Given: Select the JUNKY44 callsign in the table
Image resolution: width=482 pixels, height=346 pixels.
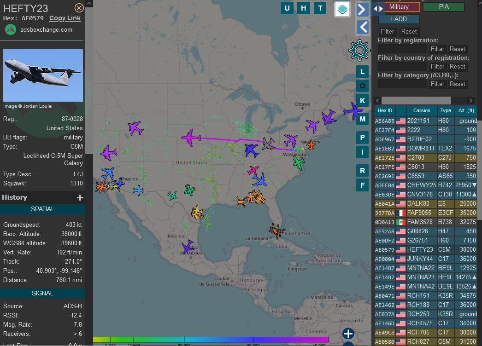Looking at the screenshot, I should [420, 259].
